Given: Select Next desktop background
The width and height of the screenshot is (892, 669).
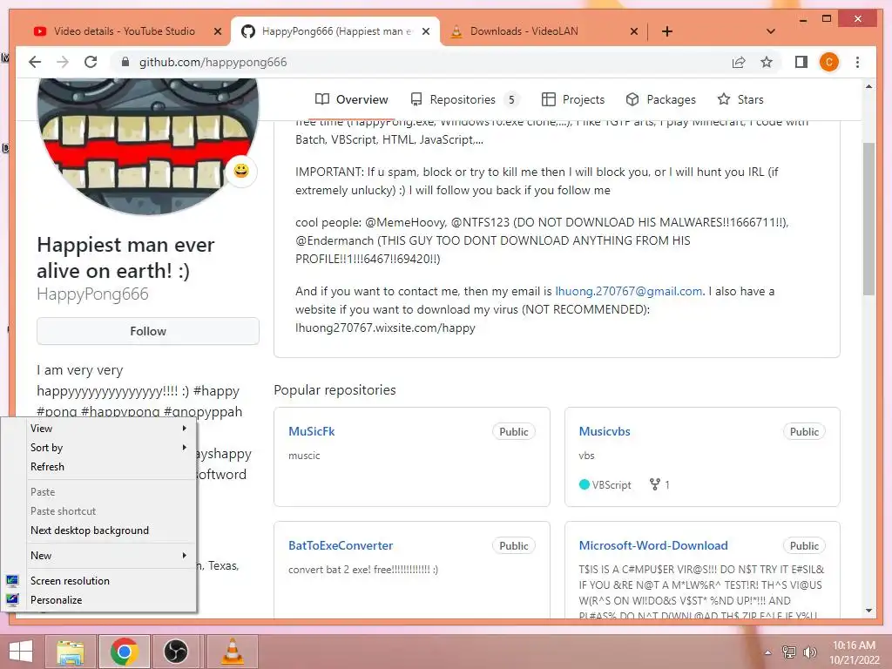Looking at the screenshot, I should (108, 530).
